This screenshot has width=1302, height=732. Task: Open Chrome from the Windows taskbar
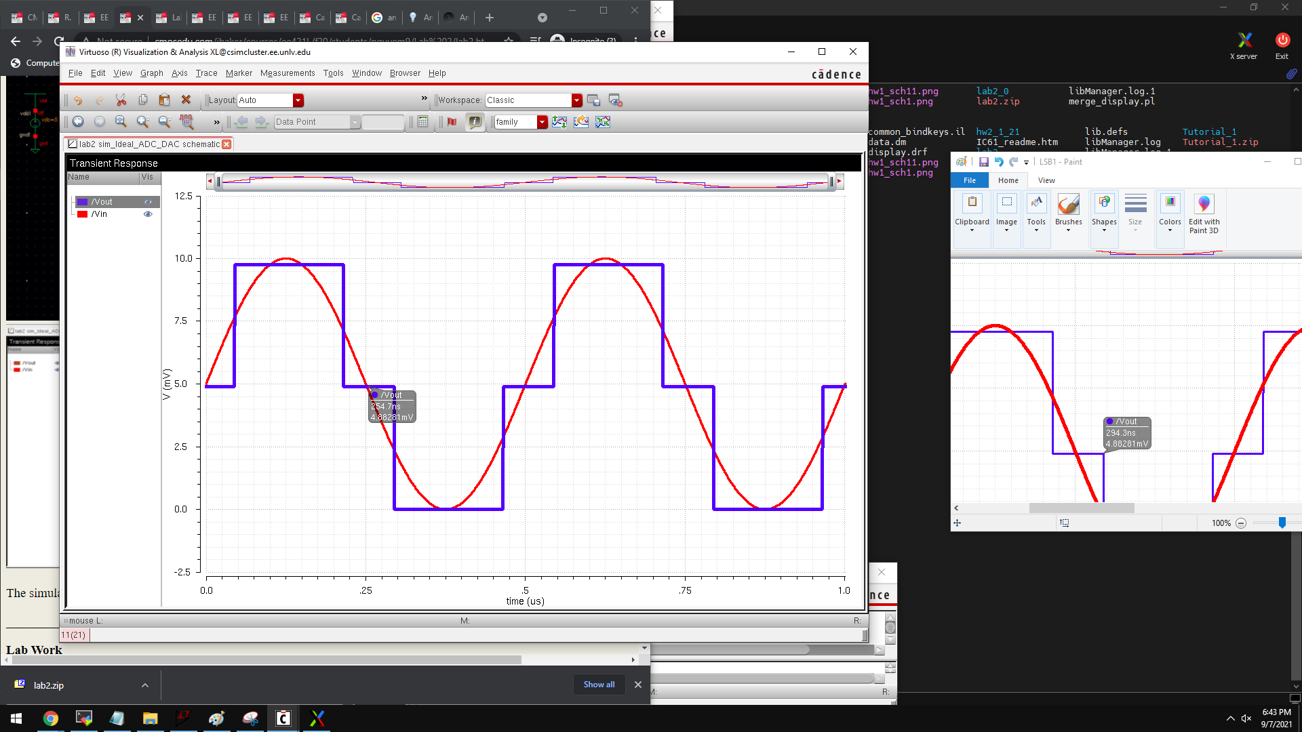(x=51, y=718)
